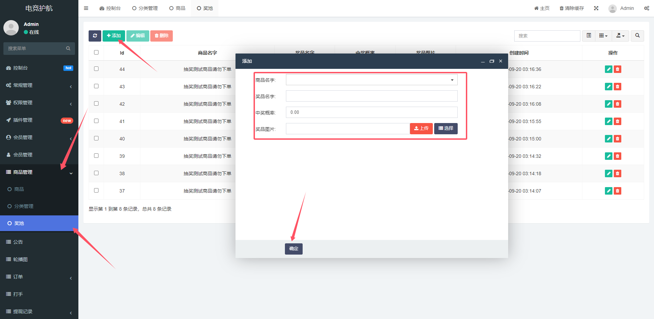Open 轮播图 in the sidebar menu

[x=20, y=259]
